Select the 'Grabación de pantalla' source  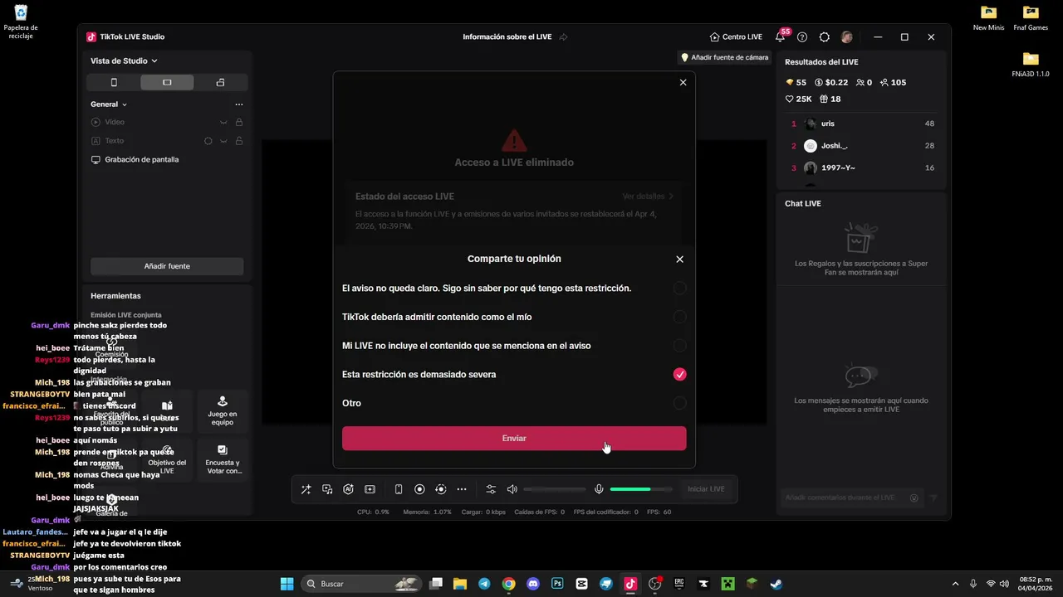(x=167, y=159)
